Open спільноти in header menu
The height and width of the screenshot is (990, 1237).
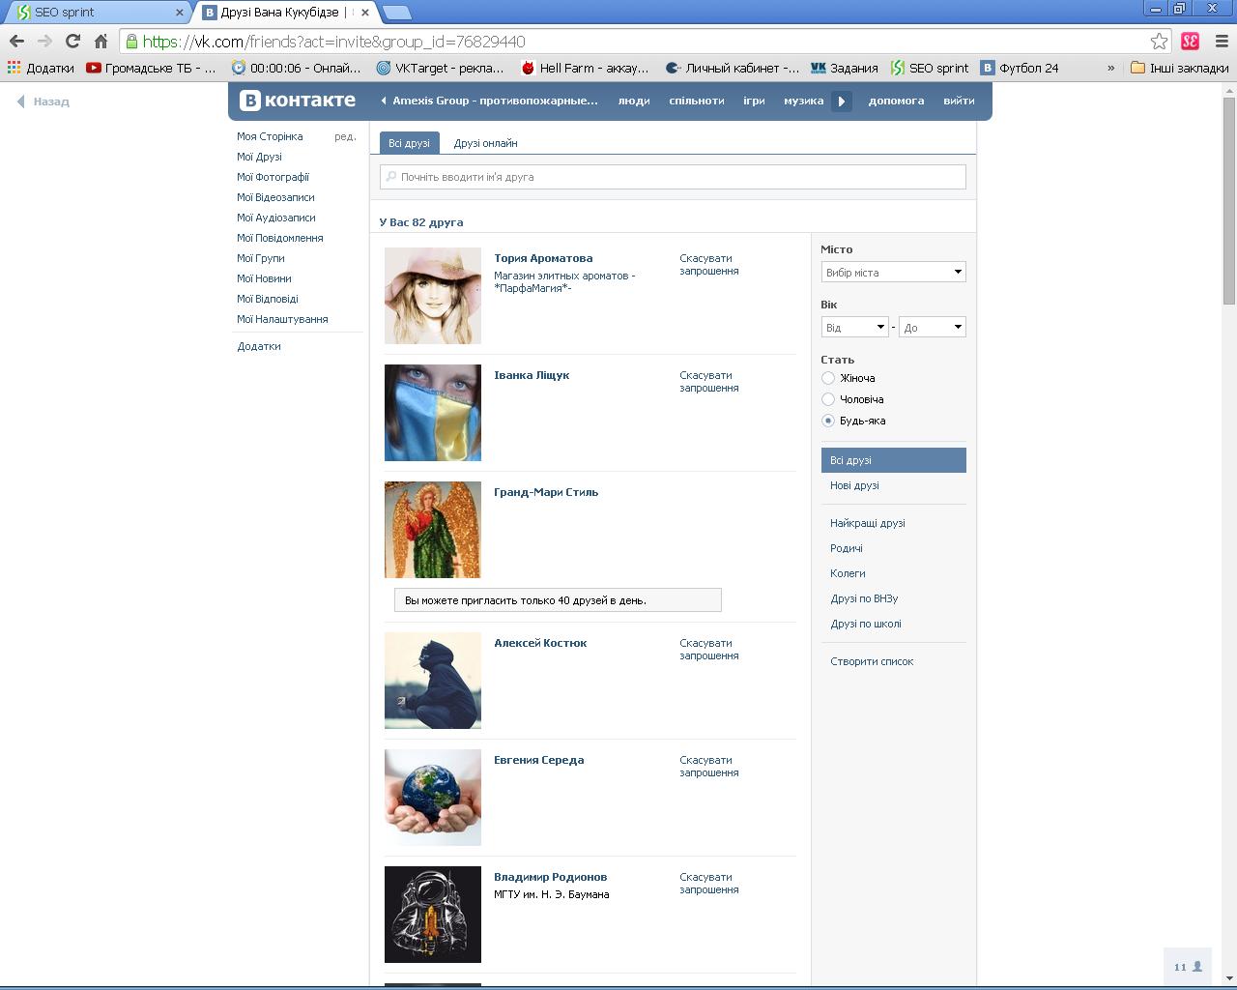[696, 101]
